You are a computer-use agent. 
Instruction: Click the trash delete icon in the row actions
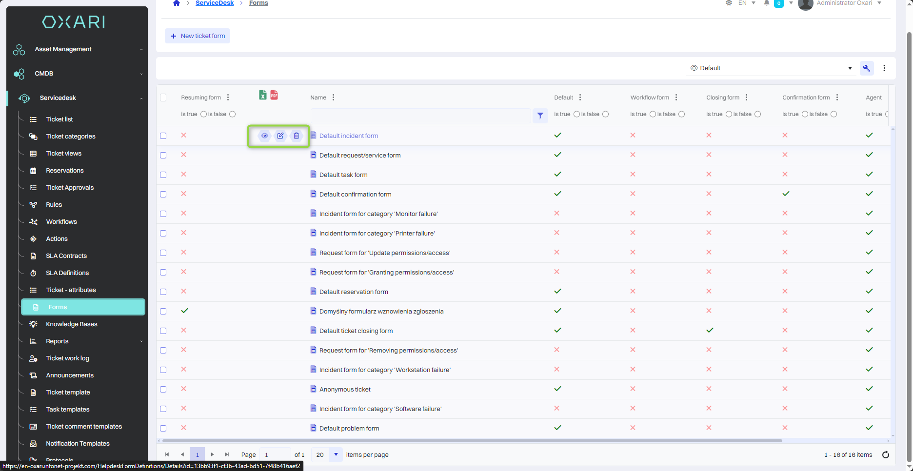[297, 136]
